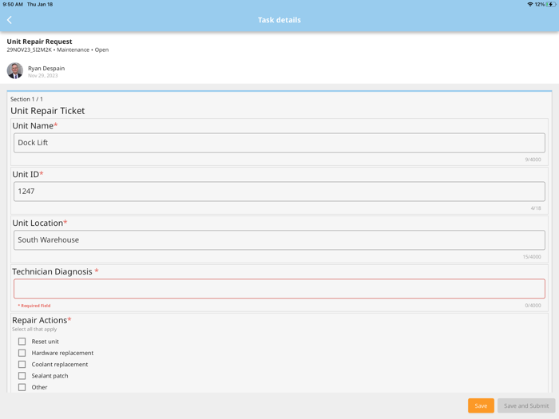
Task: Tap the Section 1 / 1 label
Action: point(26,99)
